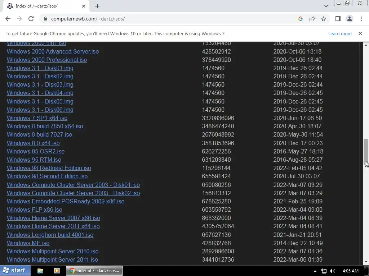This screenshot has height=276, width=369.
Task: Show hidden system tray icons
Action: tap(315, 271)
